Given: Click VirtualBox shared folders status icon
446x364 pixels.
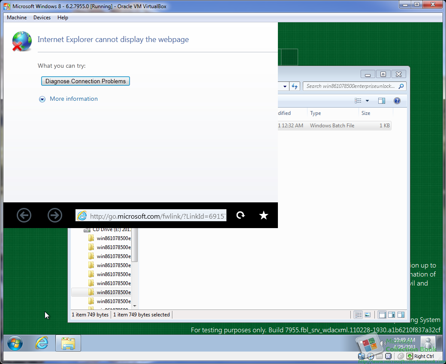Looking at the screenshot, I should (x=379, y=356).
